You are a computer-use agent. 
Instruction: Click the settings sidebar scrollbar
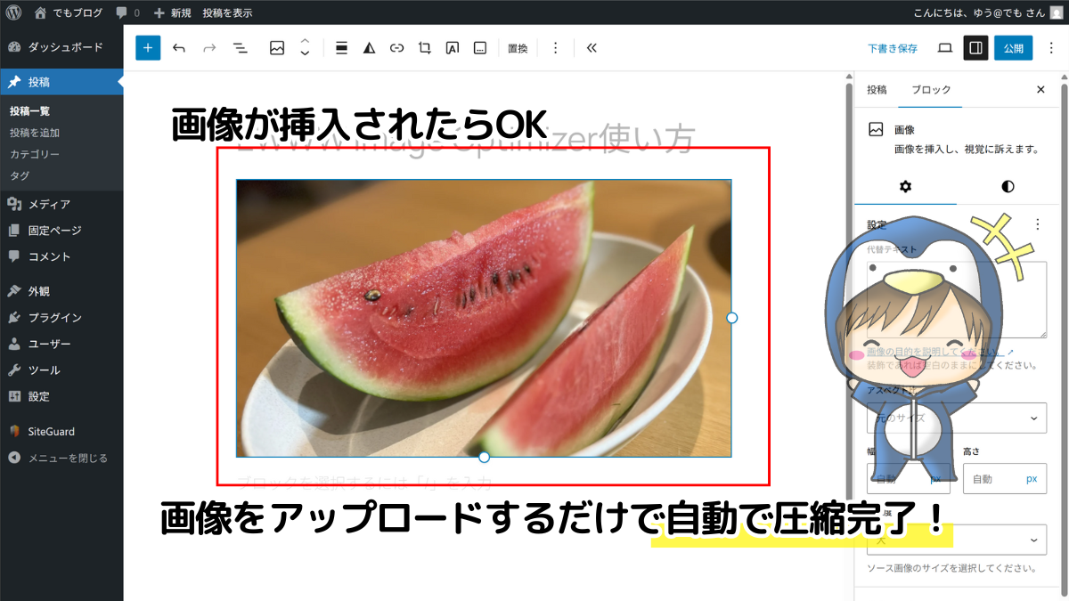[x=1064, y=338]
